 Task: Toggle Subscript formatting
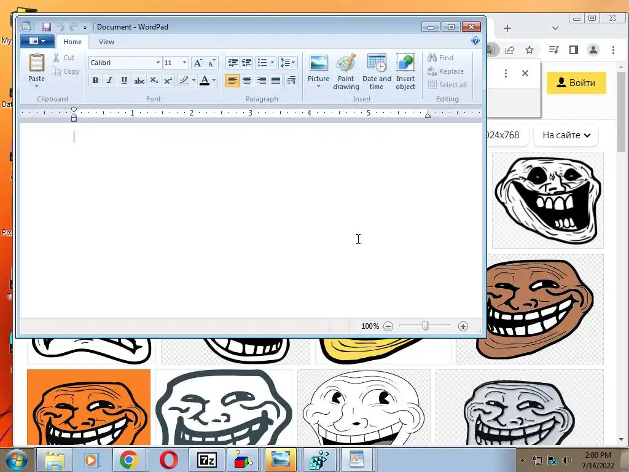tap(154, 81)
